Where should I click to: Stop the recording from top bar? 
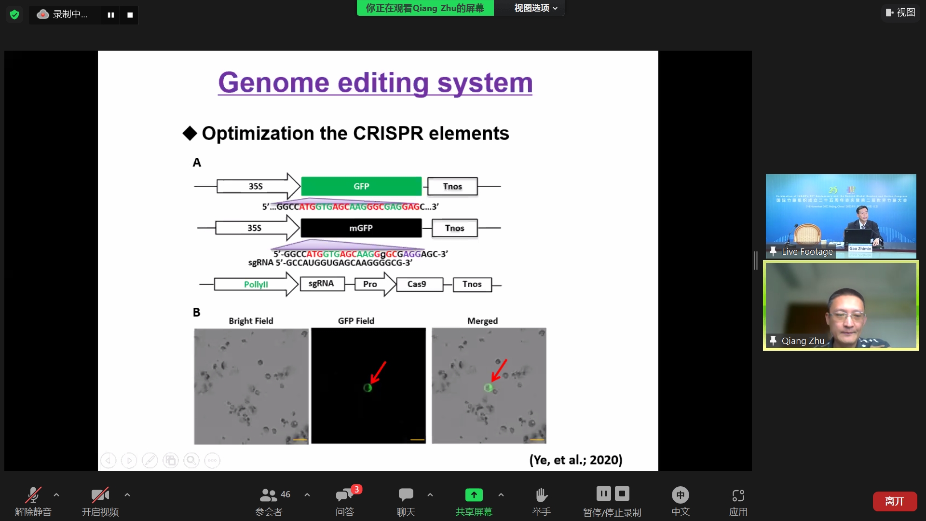(130, 15)
